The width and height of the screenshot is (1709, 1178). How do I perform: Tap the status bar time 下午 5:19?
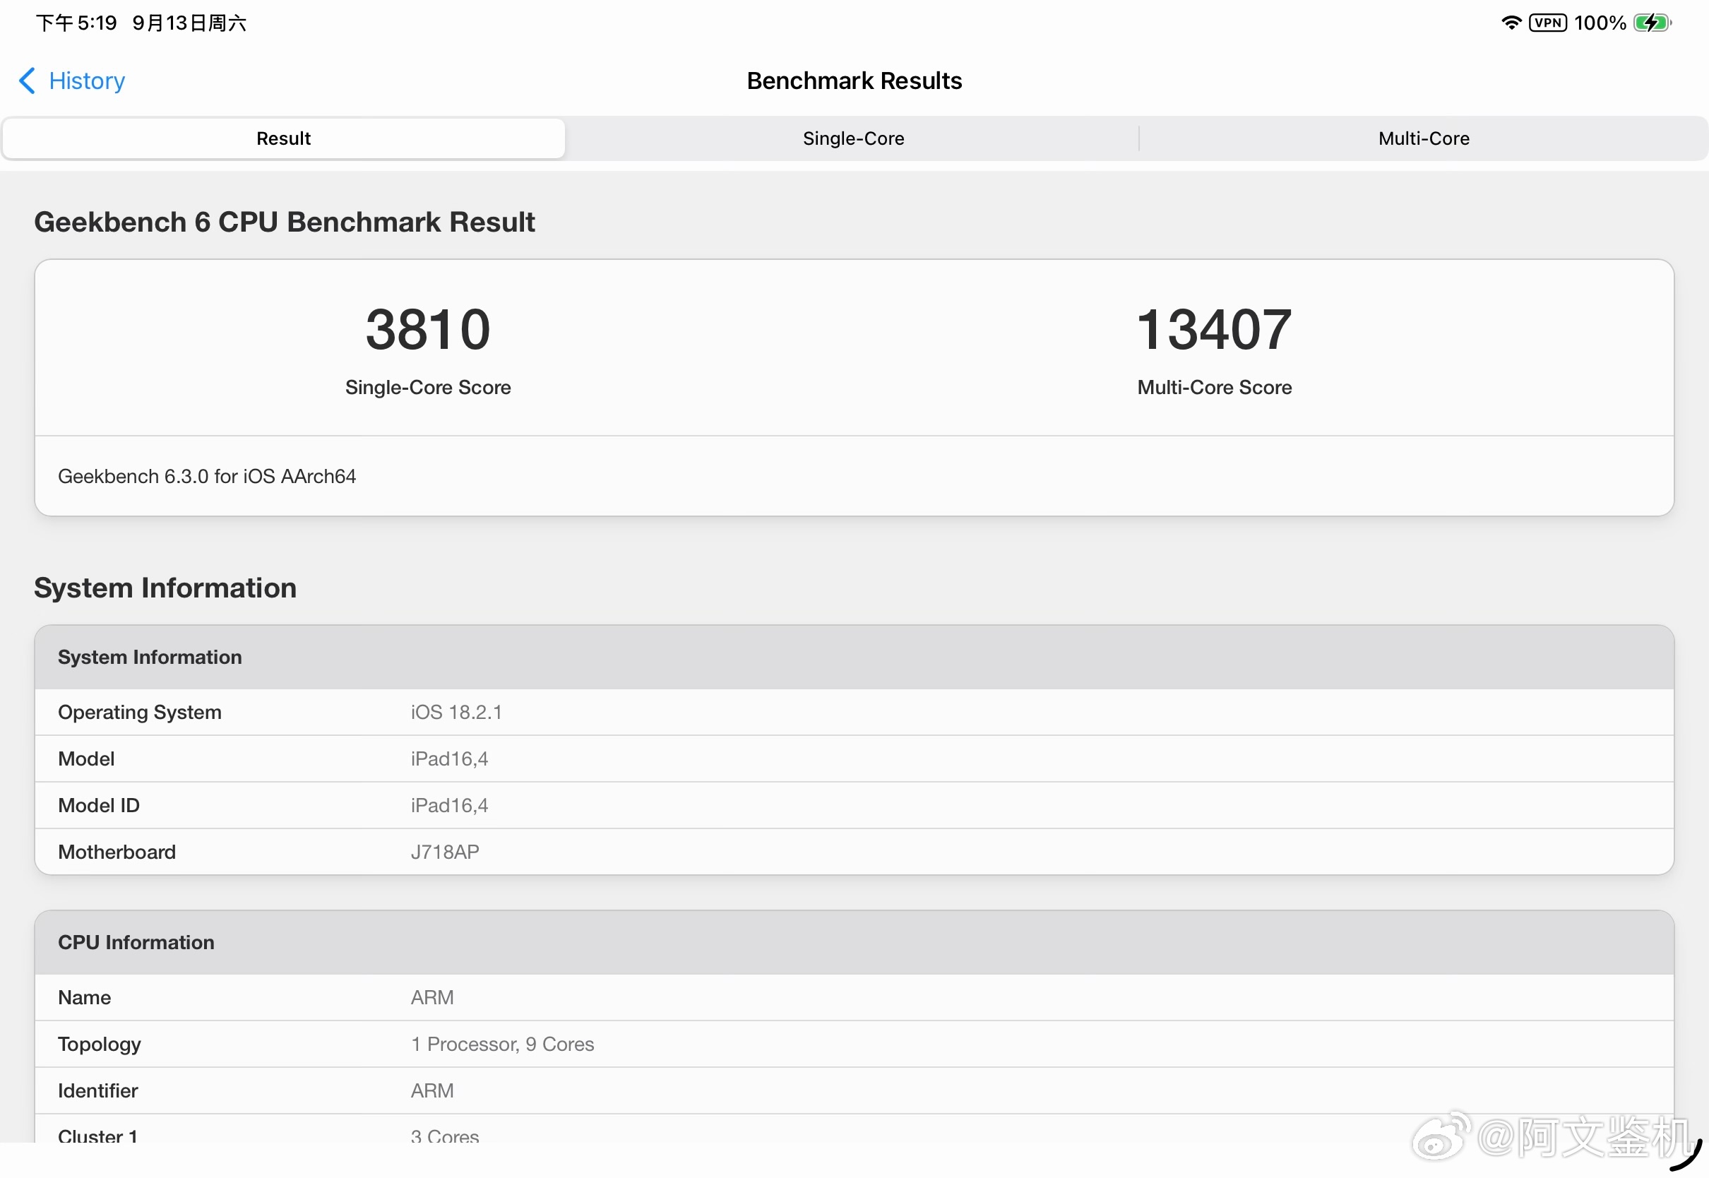76,23
